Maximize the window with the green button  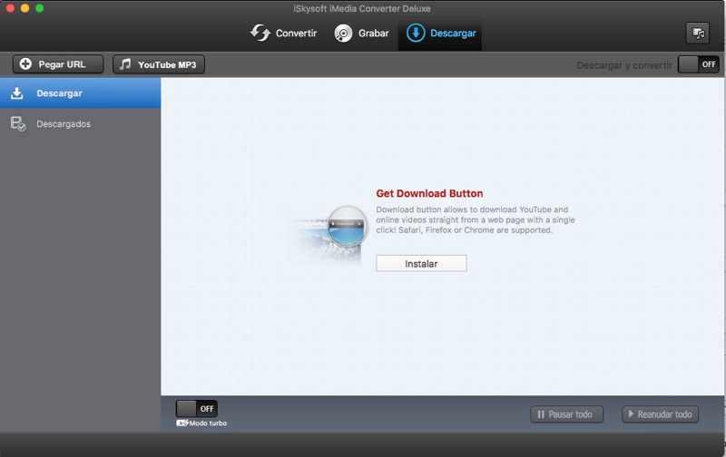point(40,8)
